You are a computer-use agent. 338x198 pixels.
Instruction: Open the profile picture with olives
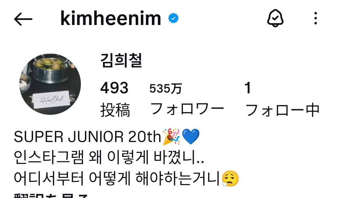50,84
